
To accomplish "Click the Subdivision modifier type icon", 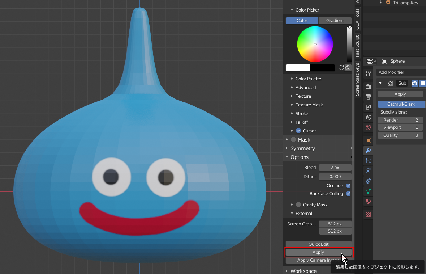I will point(390,83).
